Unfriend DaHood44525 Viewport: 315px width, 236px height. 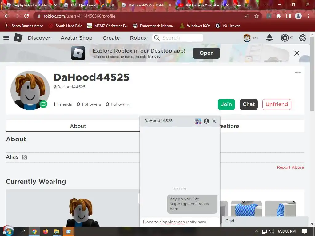[277, 104]
